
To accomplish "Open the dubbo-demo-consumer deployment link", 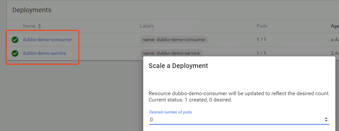I will [x=47, y=40].
